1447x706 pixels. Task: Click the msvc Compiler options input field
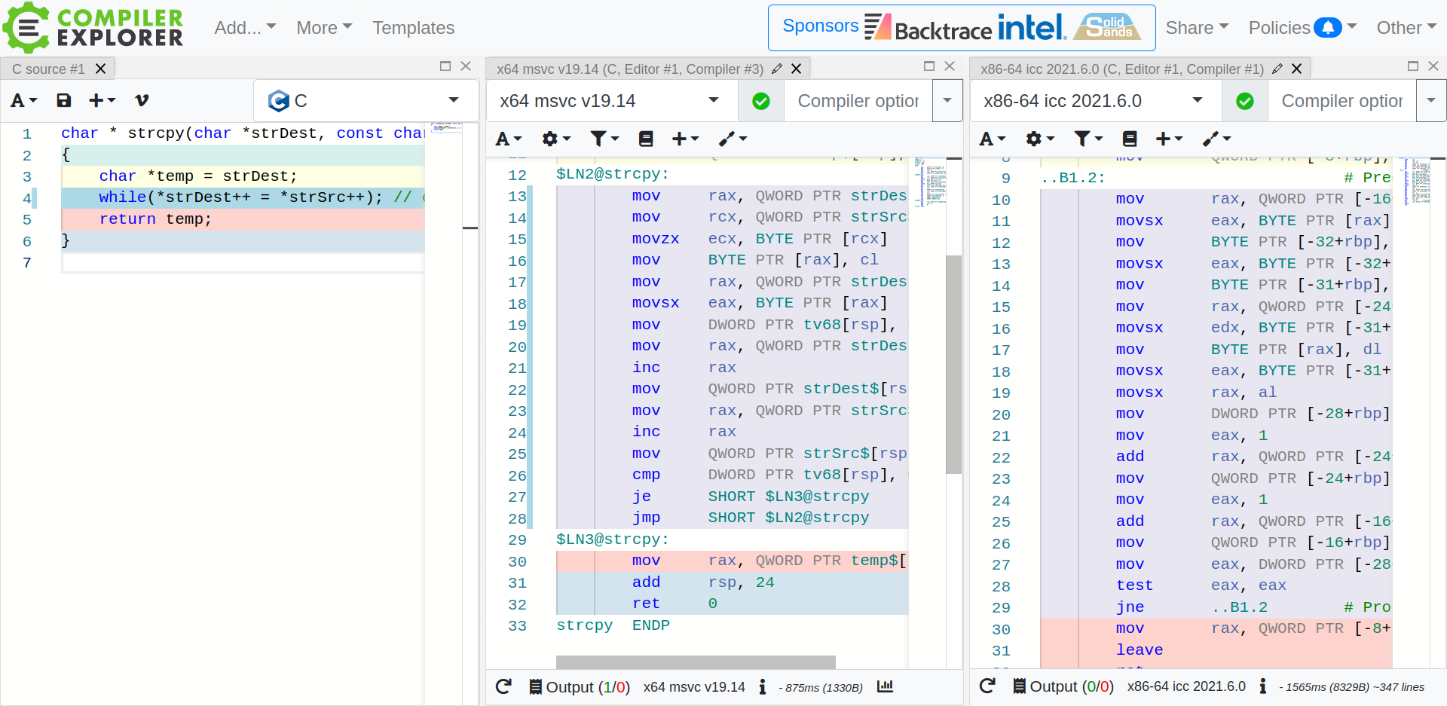tap(858, 101)
